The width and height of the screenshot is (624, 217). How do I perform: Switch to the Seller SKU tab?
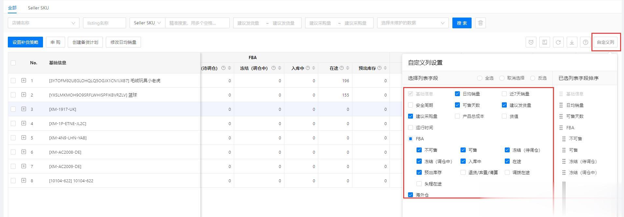[38, 8]
